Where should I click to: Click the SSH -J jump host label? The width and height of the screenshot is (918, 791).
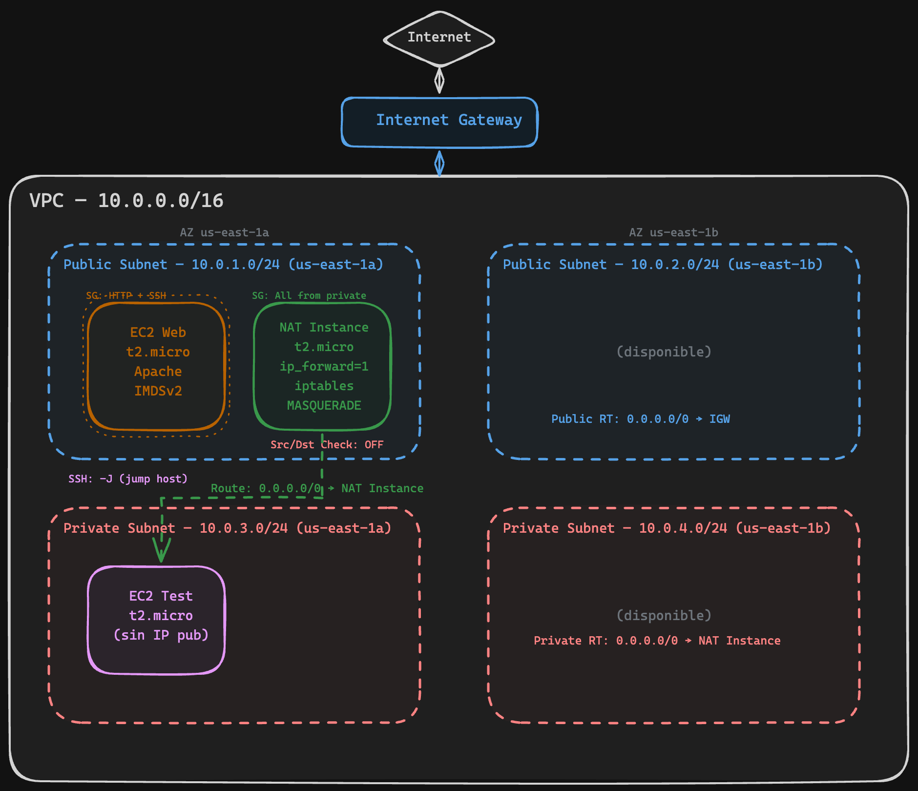pos(128,479)
